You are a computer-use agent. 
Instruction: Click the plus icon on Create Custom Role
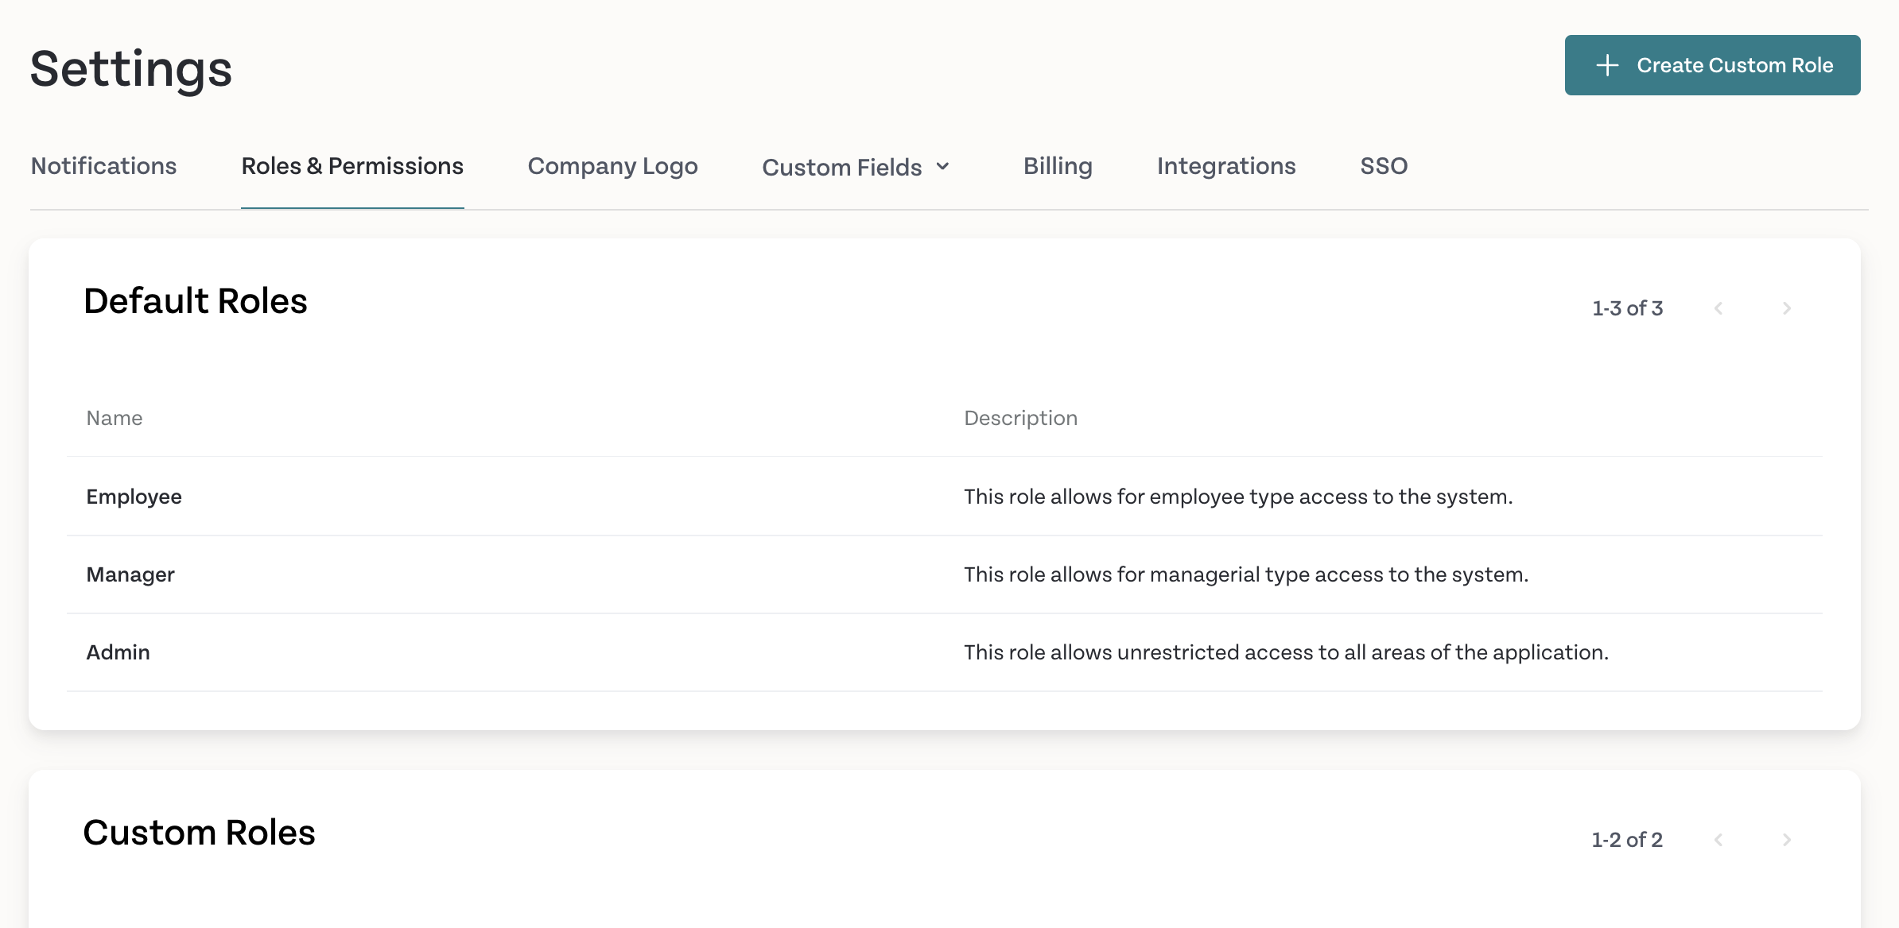tap(1607, 65)
